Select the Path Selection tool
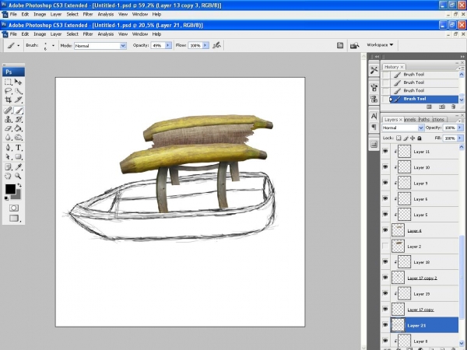The height and width of the screenshot is (350, 467). [x=8, y=156]
